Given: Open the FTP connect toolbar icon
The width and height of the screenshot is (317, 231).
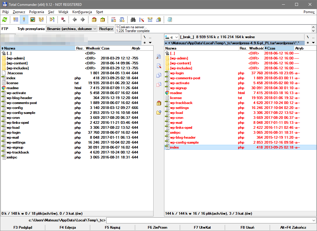Looking at the screenshot, I should (x=114, y=20).
